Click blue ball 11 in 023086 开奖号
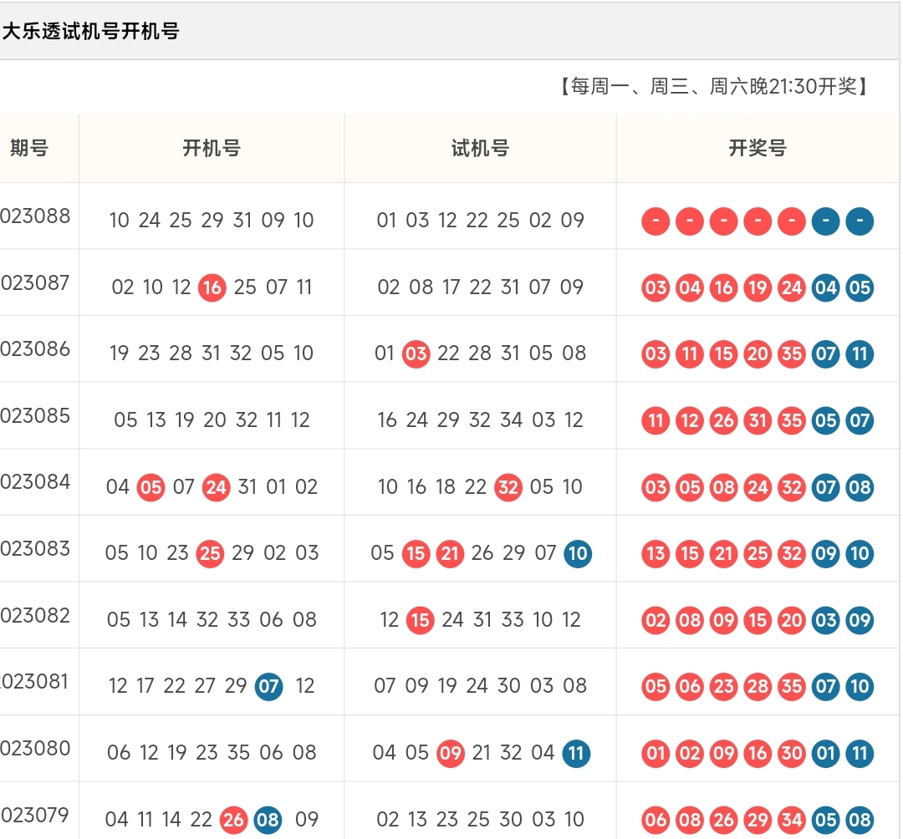The height and width of the screenshot is (839, 903). (x=860, y=353)
